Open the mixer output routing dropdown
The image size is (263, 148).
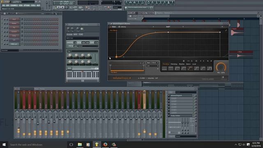click(186, 136)
